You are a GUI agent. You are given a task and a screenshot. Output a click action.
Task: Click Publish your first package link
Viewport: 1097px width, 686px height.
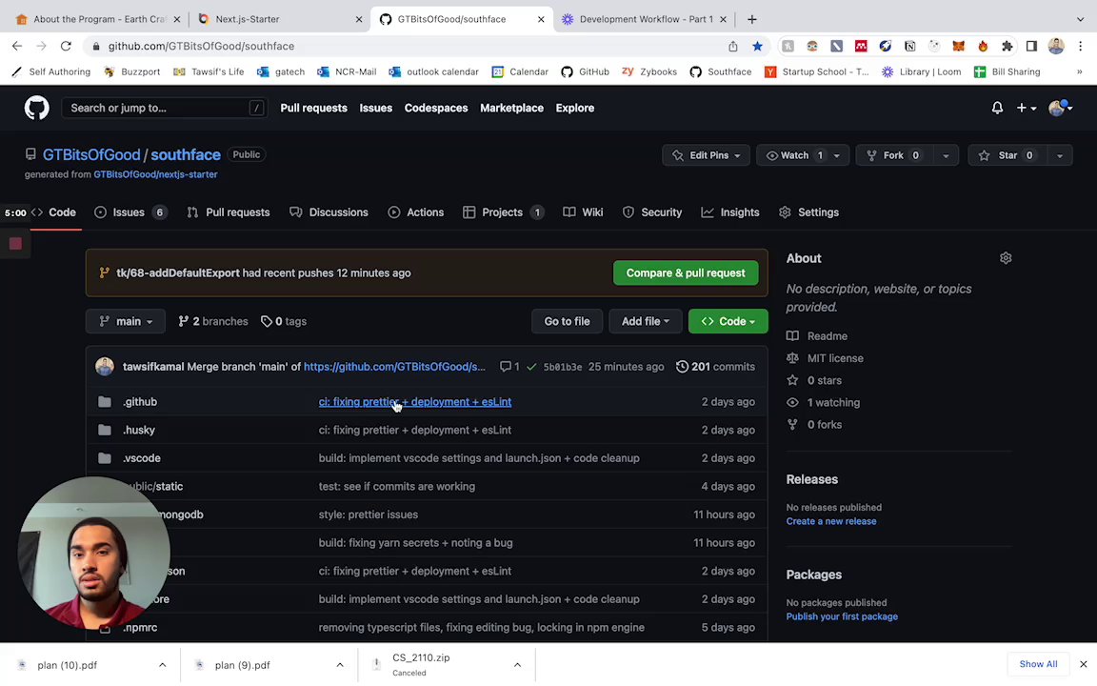click(x=842, y=616)
